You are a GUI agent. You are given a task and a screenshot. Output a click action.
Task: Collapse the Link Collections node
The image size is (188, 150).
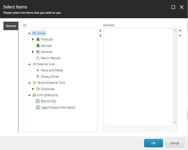[29, 95]
